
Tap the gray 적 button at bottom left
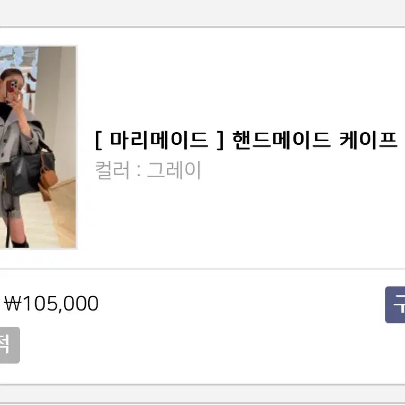(x=9, y=345)
